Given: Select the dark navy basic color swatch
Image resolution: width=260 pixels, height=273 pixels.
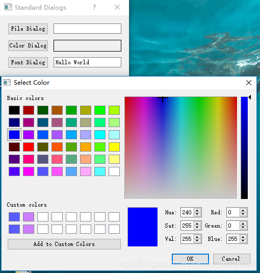Looking at the screenshot, I should (x=14, y=122).
